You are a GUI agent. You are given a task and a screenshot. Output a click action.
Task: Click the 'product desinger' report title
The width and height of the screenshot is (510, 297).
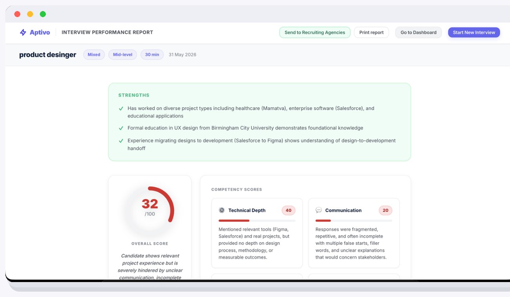click(x=47, y=55)
